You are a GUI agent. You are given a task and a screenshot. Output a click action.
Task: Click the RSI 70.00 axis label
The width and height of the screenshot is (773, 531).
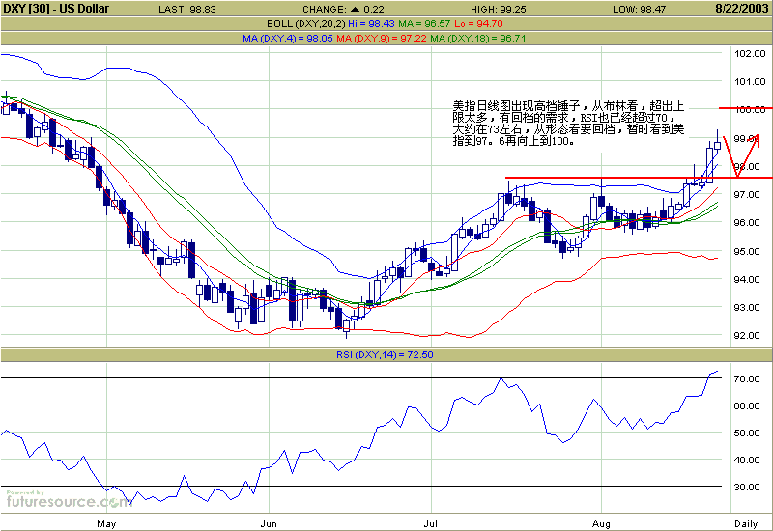pyautogui.click(x=747, y=378)
